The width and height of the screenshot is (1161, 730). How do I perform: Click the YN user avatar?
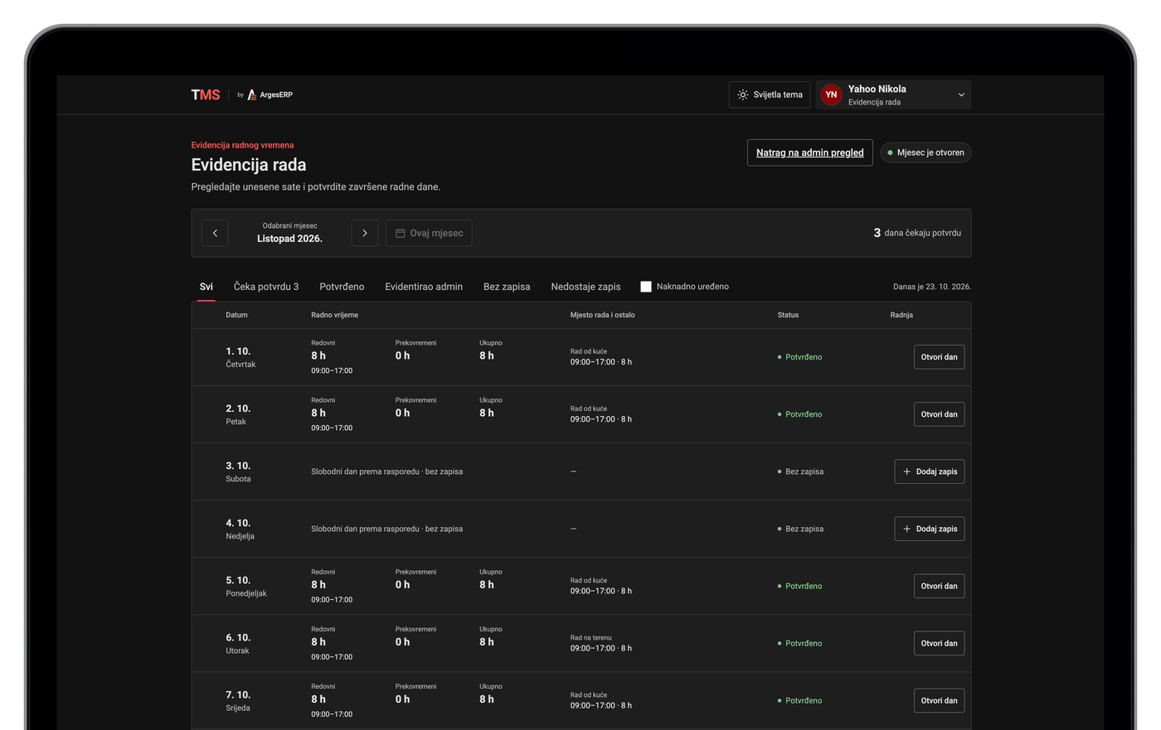click(831, 94)
